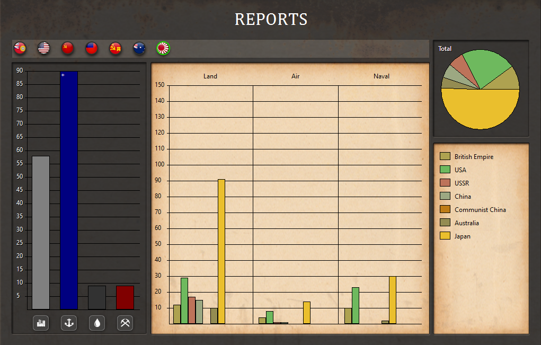This screenshot has height=345, width=541.
Task: Click the reddish USSR bar under Land
Action: (x=192, y=310)
